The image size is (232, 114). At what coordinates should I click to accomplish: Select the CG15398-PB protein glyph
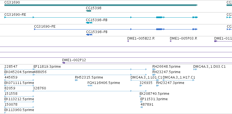click(89, 35)
